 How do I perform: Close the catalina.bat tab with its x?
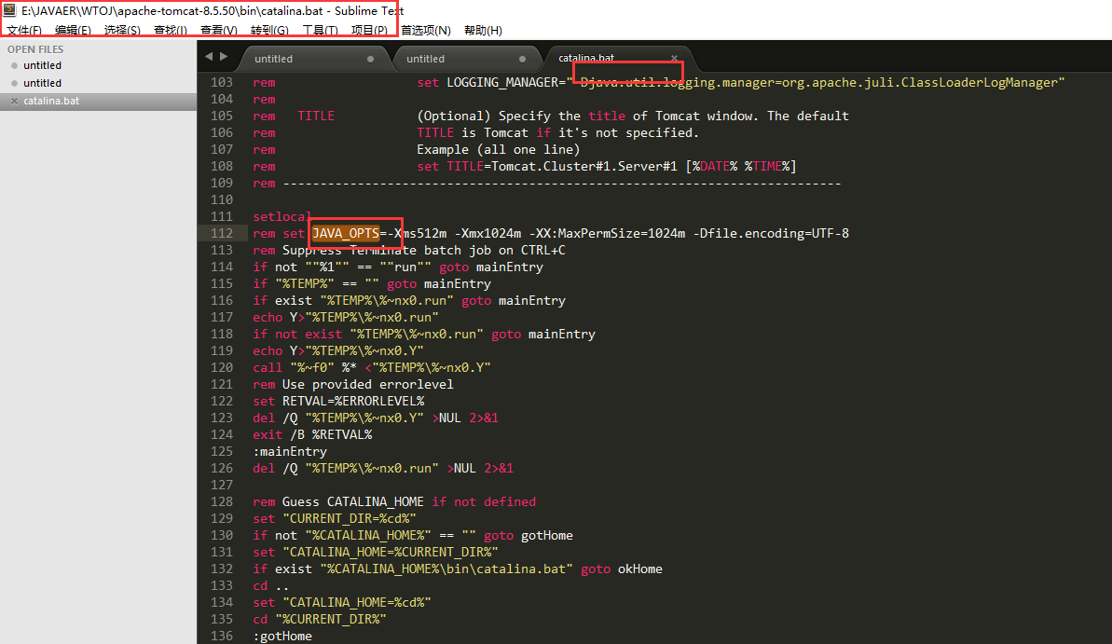674,58
